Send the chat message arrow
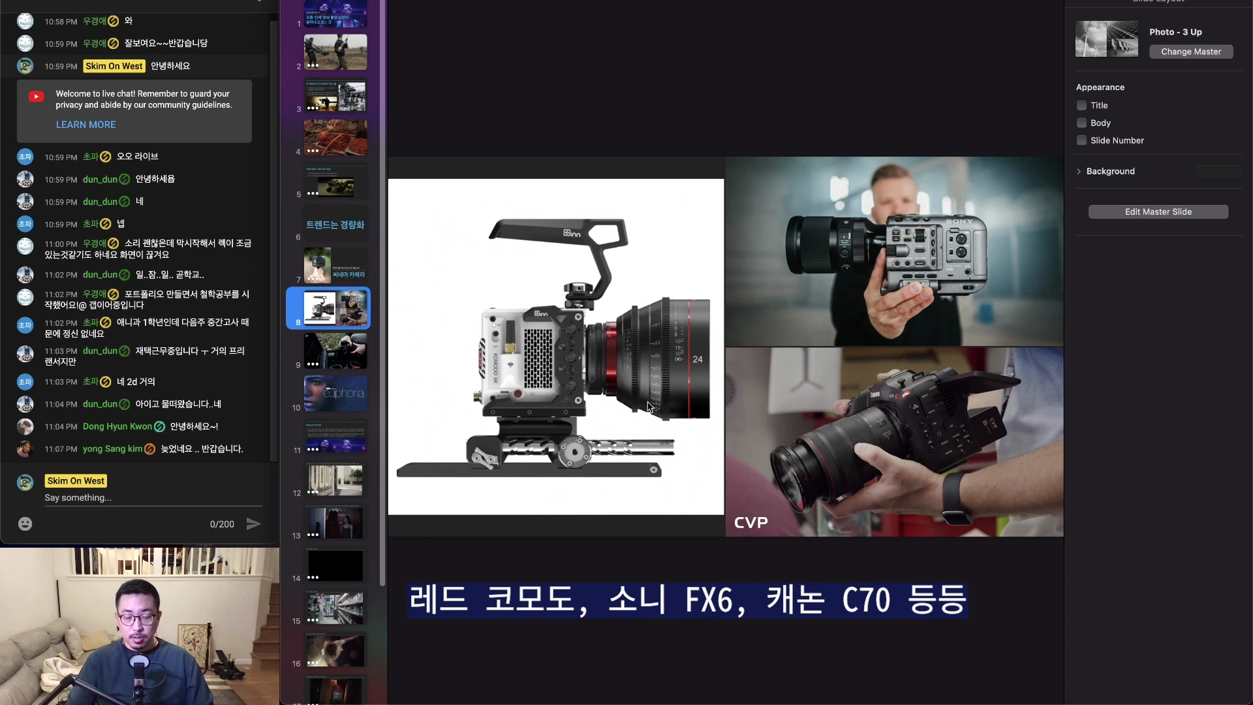The width and height of the screenshot is (1253, 705). 253,524
